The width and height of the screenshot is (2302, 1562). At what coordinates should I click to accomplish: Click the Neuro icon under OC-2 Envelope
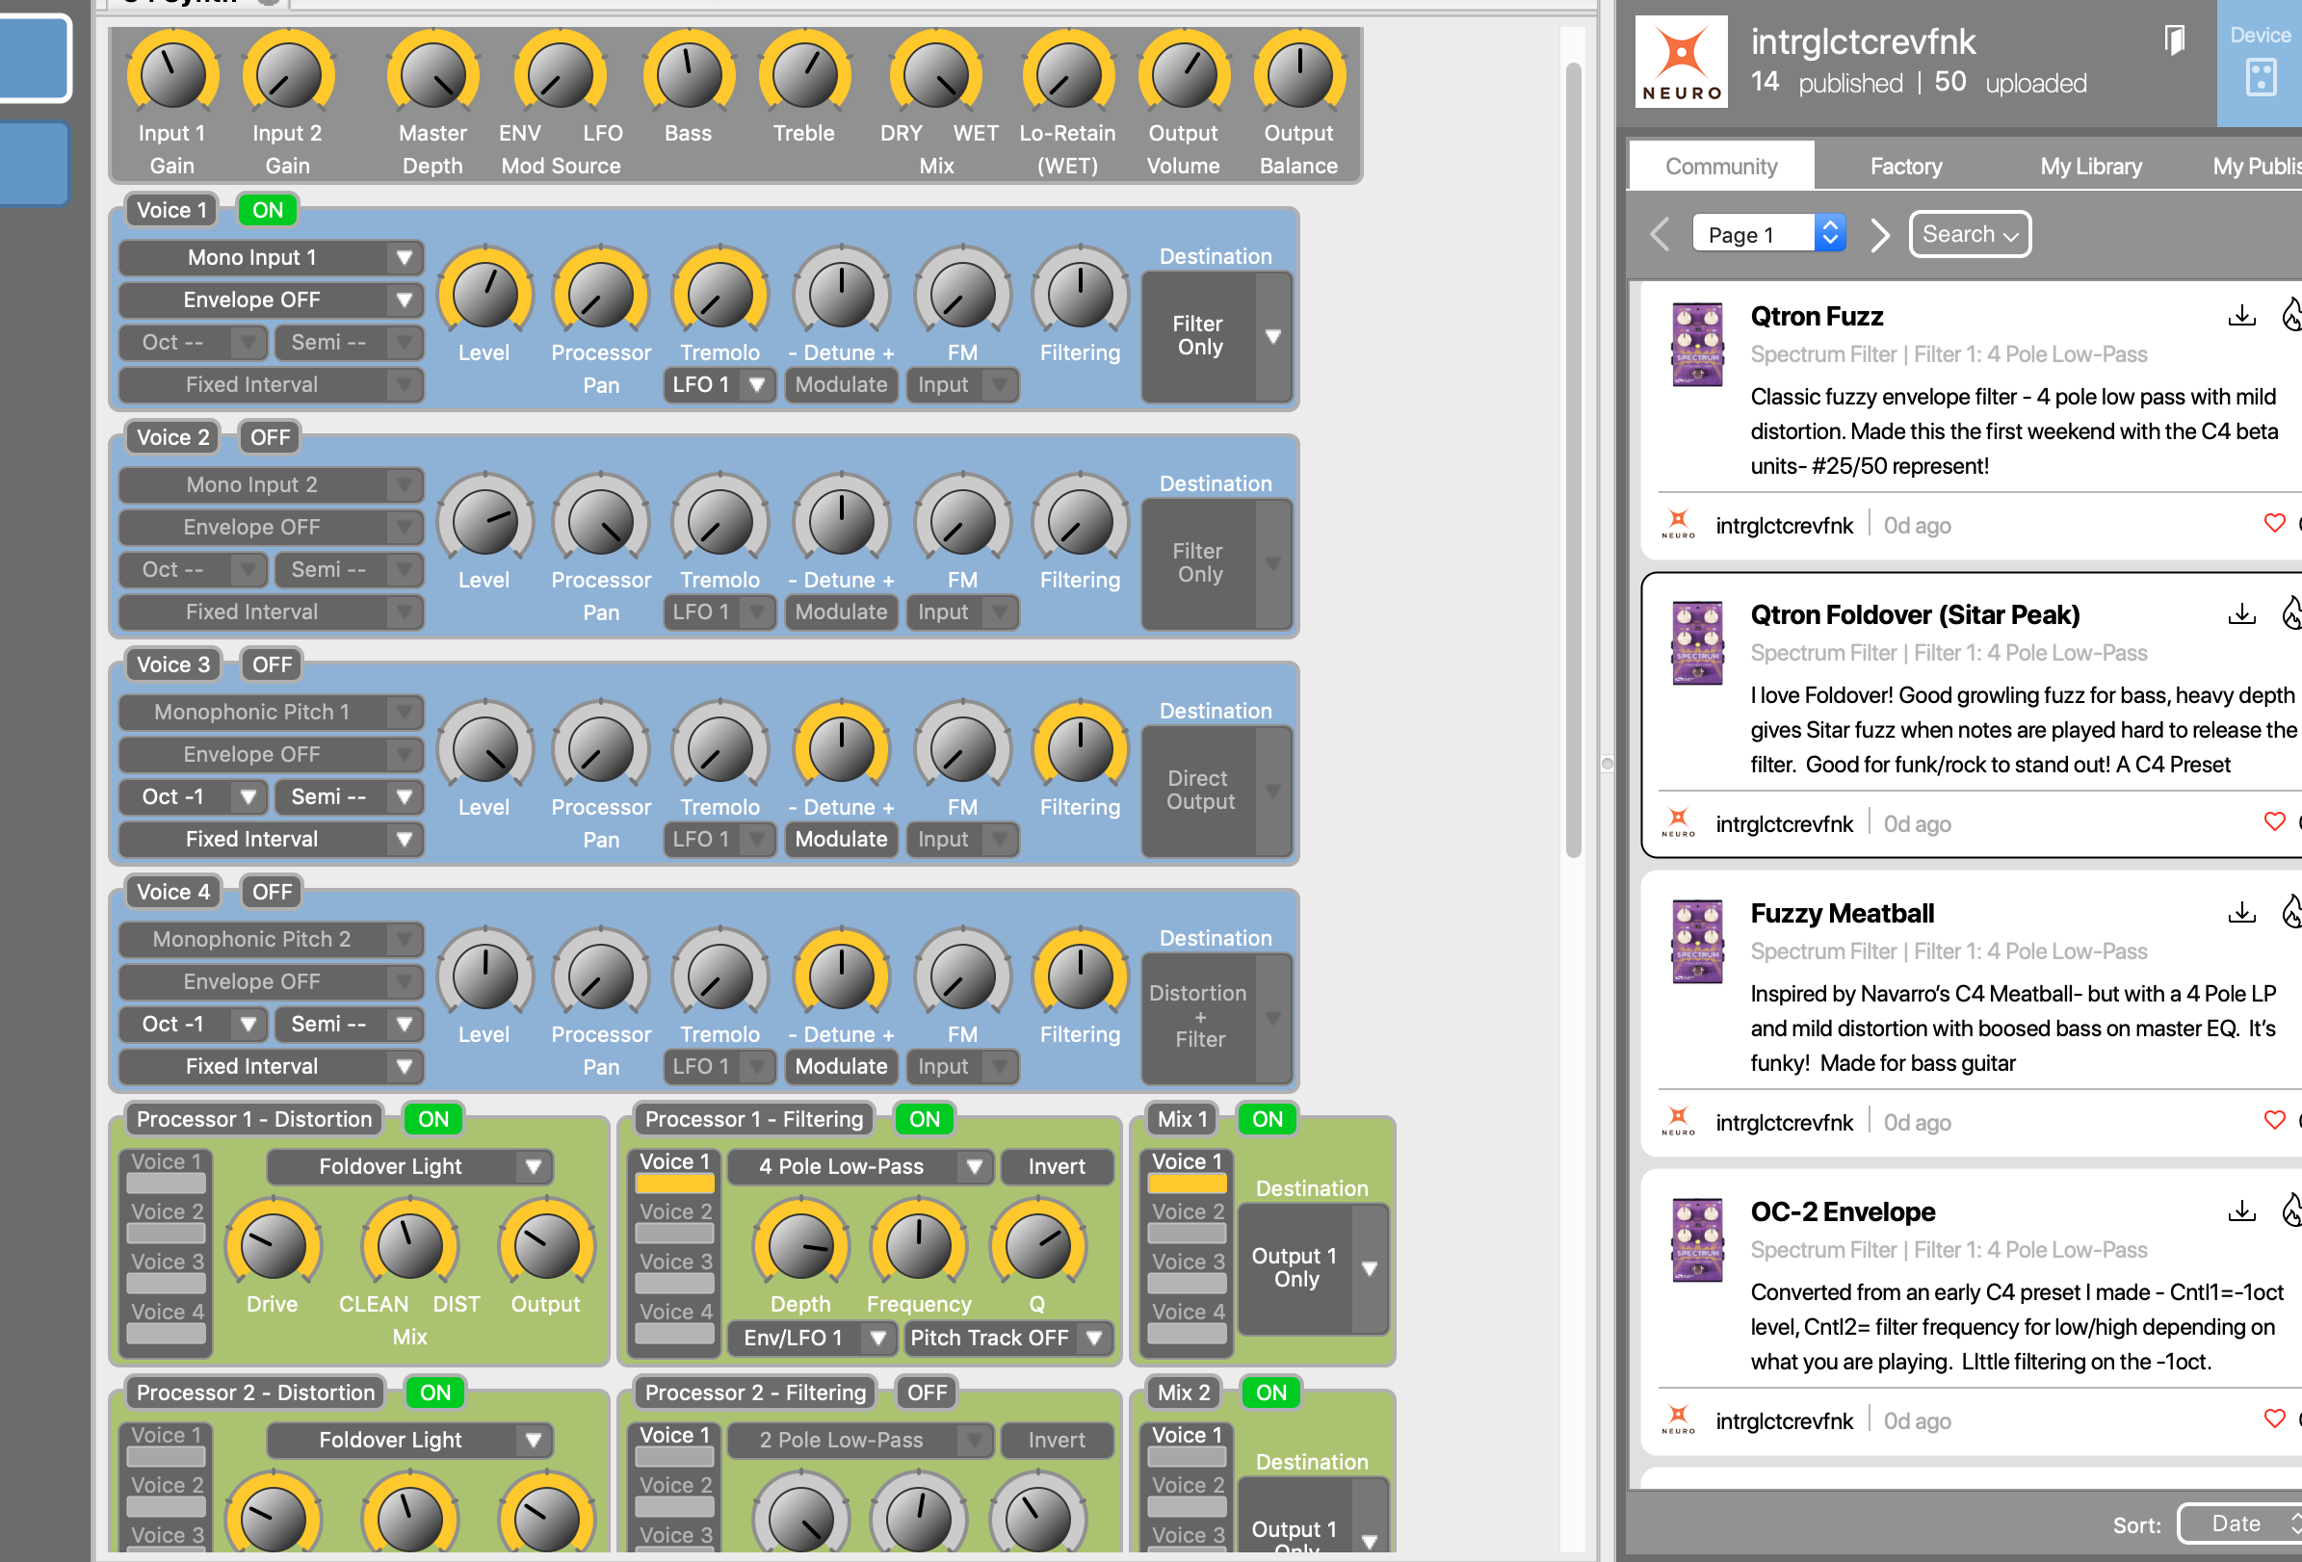[1678, 1420]
